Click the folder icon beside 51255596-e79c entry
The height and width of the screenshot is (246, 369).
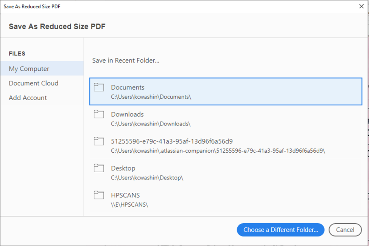99,141
